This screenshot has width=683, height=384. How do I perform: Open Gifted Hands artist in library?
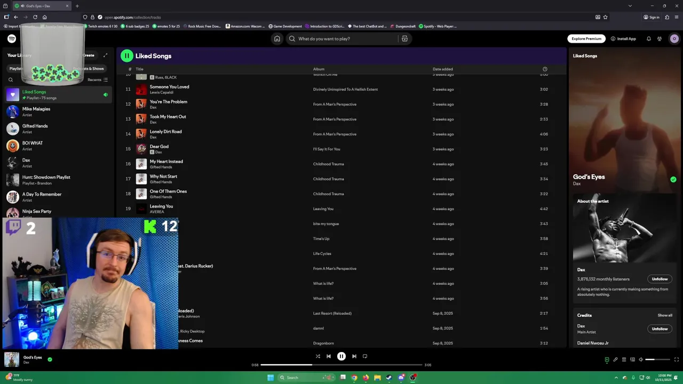coord(58,129)
